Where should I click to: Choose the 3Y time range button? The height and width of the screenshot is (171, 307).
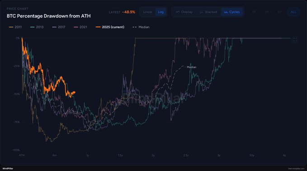(x=267, y=12)
